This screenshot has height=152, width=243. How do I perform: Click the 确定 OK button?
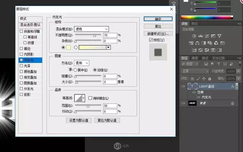[x=158, y=19]
